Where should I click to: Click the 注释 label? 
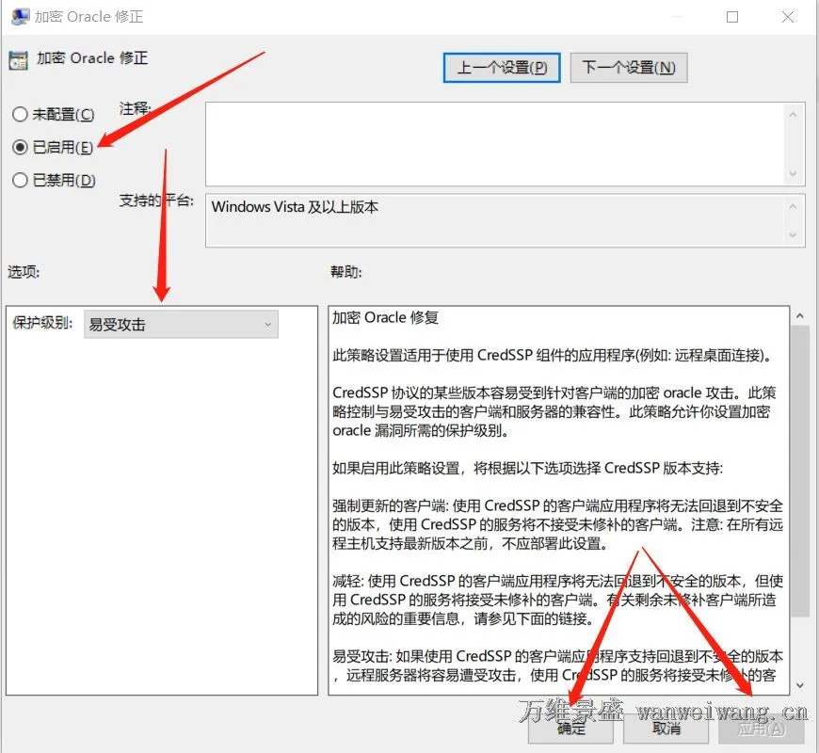(135, 108)
